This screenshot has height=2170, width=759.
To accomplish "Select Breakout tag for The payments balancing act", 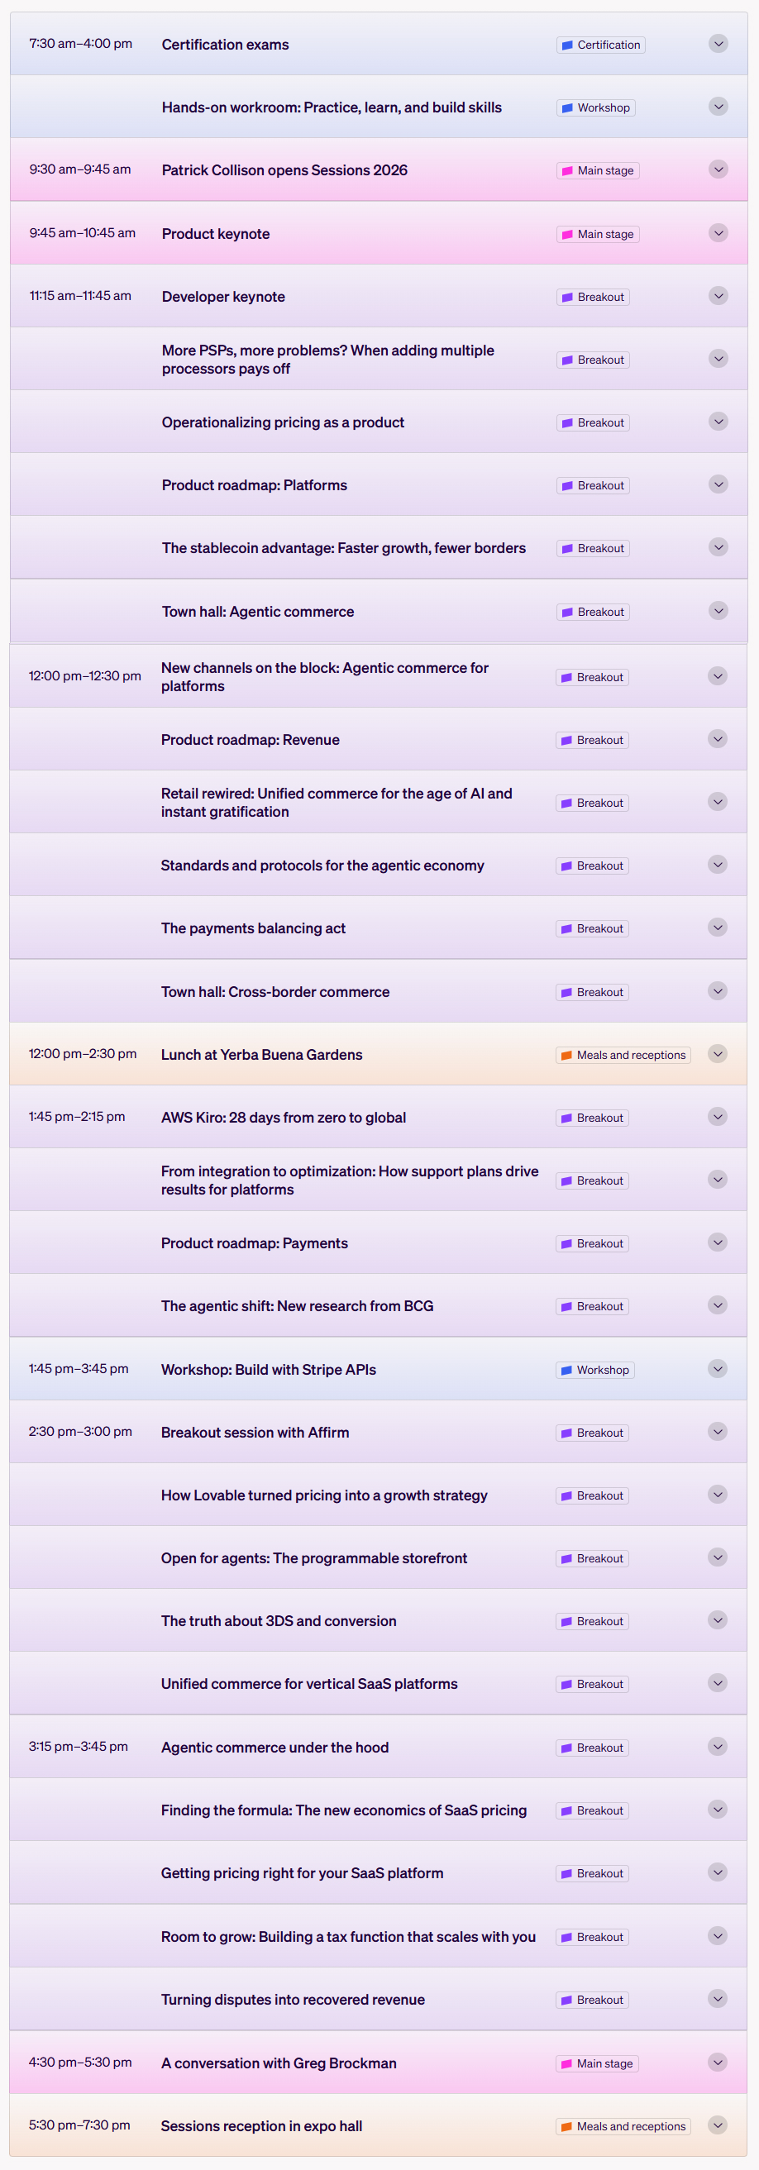I will 592,929.
